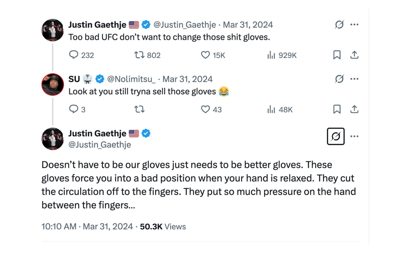The height and width of the screenshot is (253, 406).
Task: Click @Justin_Gaethje handle under bottom tweet
Action: coord(99,145)
